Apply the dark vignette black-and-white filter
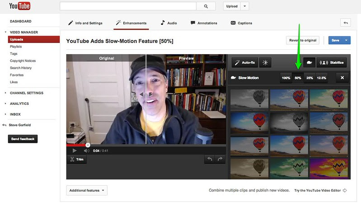Screen dimensions: 361x207 coord(289,123)
